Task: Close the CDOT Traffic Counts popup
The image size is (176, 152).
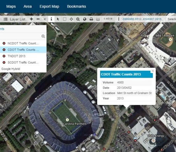Action: 153,71
